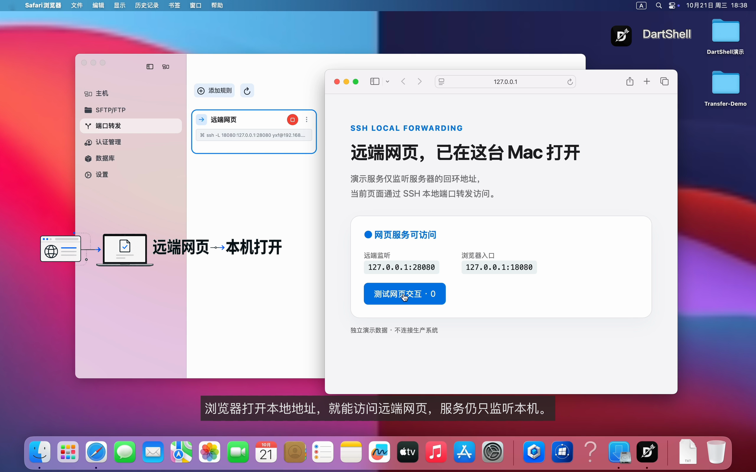Open 设置 in DartShell sidebar
The image size is (756, 472).
coord(131,175)
